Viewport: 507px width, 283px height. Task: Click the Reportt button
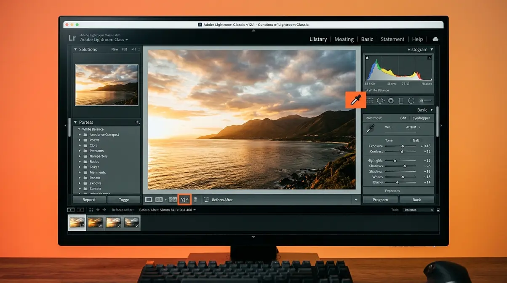point(89,200)
